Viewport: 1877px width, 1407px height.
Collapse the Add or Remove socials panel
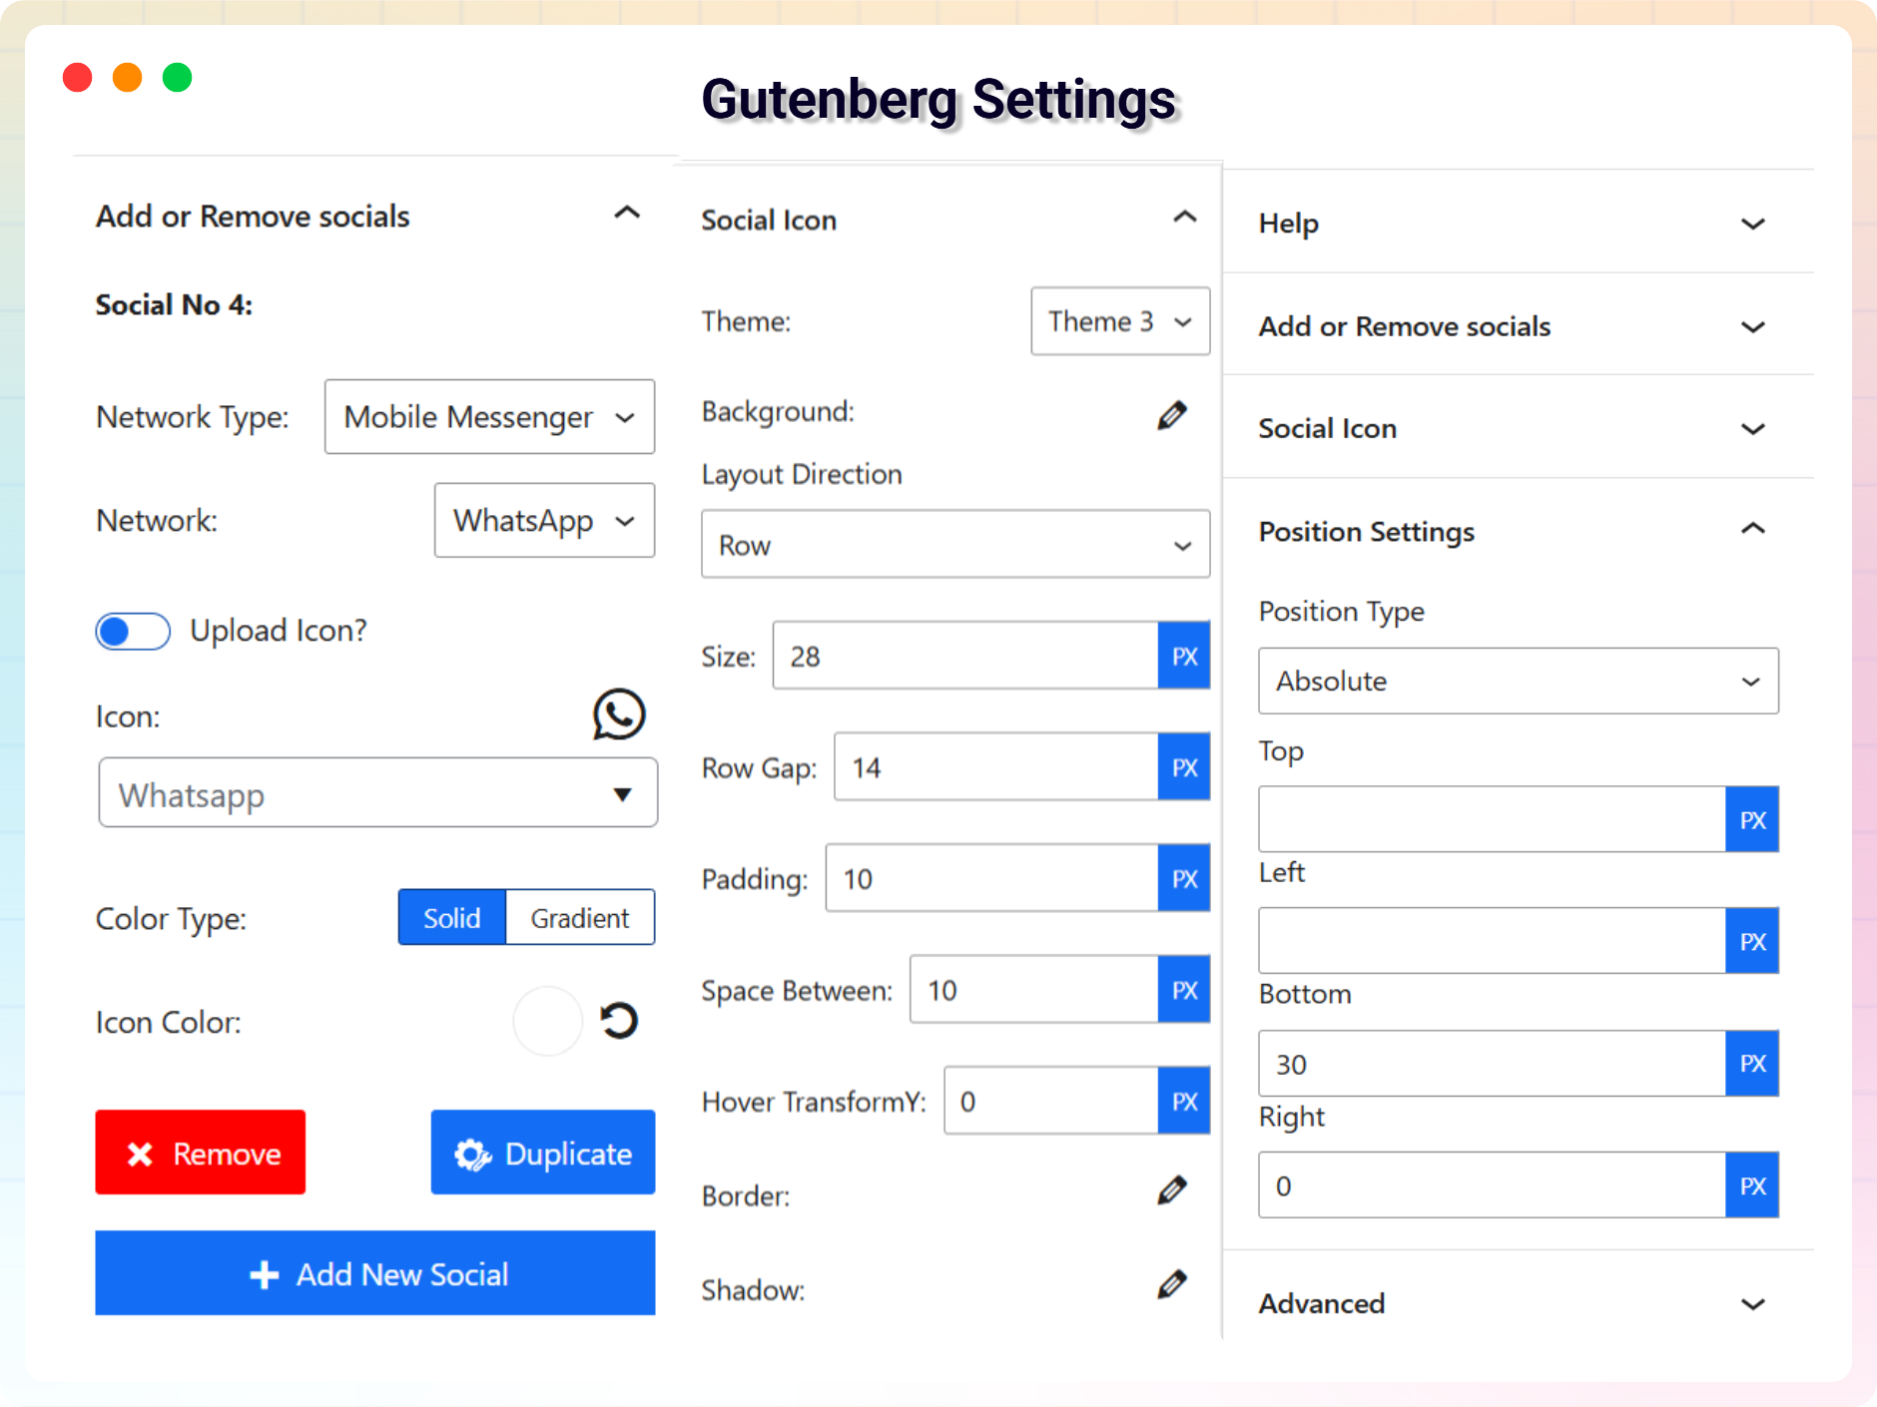point(626,214)
